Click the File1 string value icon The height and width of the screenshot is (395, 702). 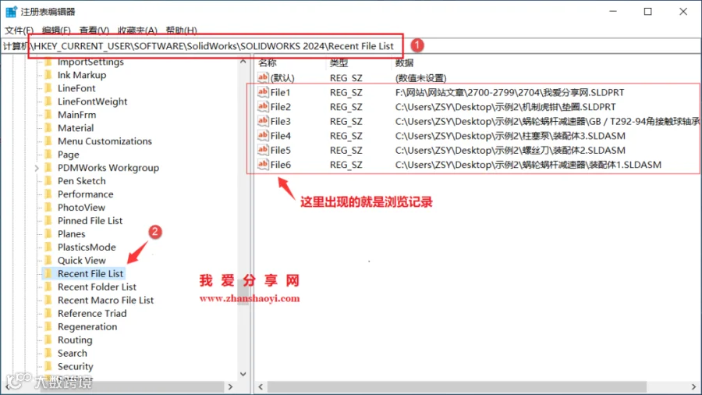click(x=263, y=92)
